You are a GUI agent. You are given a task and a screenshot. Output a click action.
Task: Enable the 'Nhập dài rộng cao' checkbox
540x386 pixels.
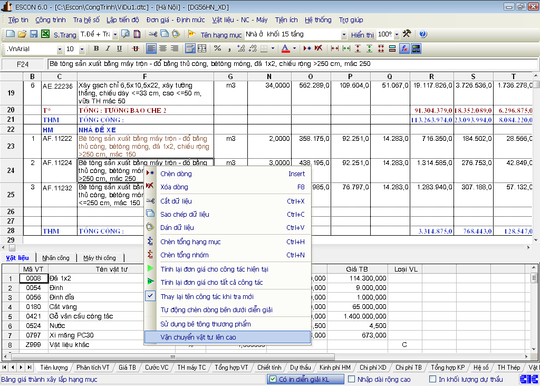(x=350, y=379)
